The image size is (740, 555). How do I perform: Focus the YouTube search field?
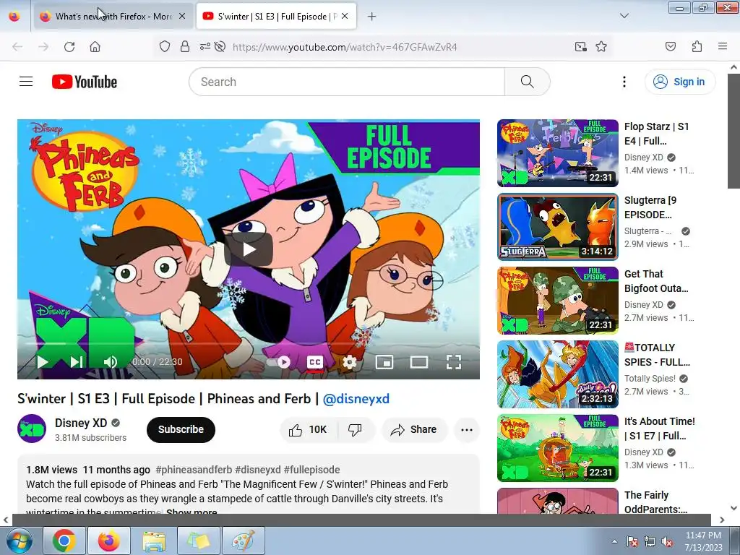(346, 82)
